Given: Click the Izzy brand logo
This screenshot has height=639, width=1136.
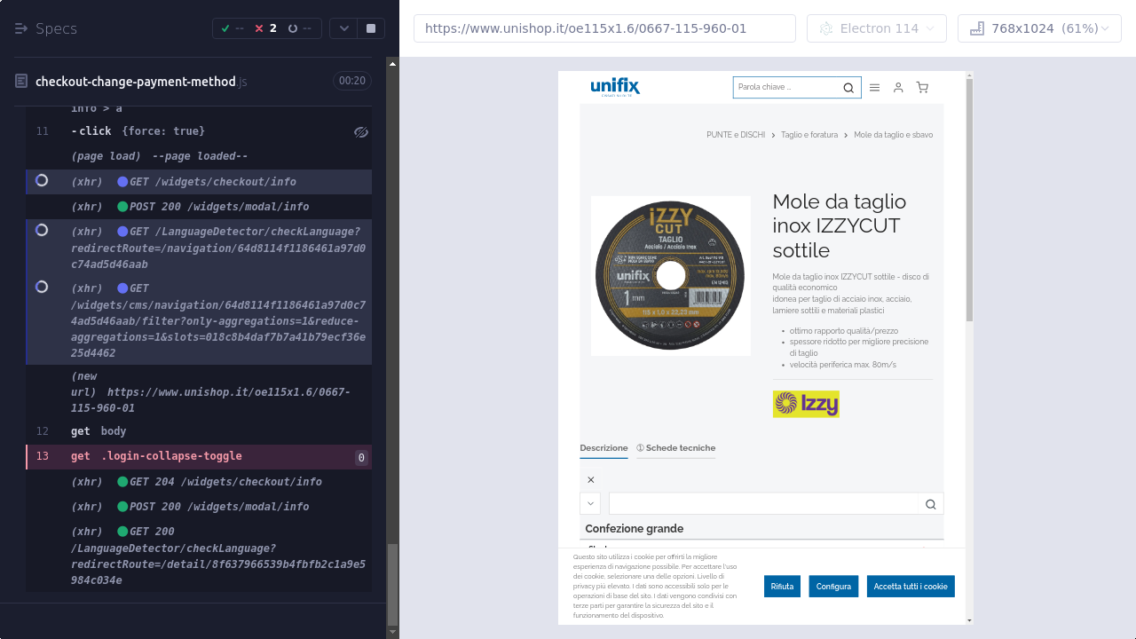Looking at the screenshot, I should (805, 405).
